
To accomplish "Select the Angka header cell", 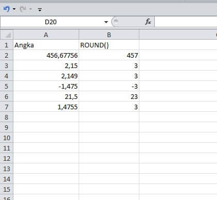I will coord(46,45).
